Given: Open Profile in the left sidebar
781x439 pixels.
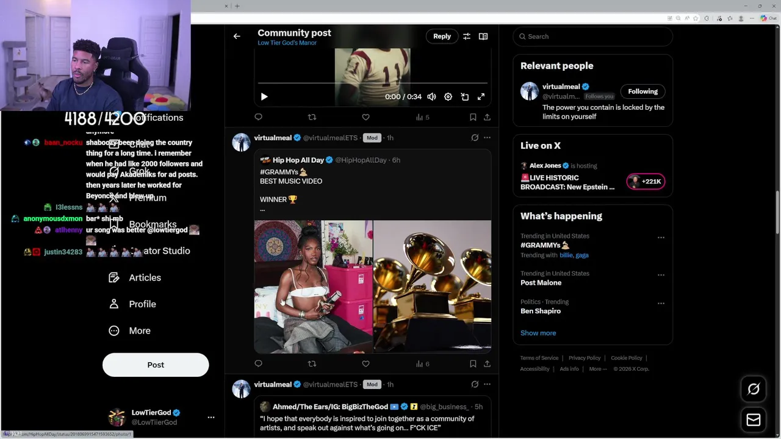Looking at the screenshot, I should (132, 304).
